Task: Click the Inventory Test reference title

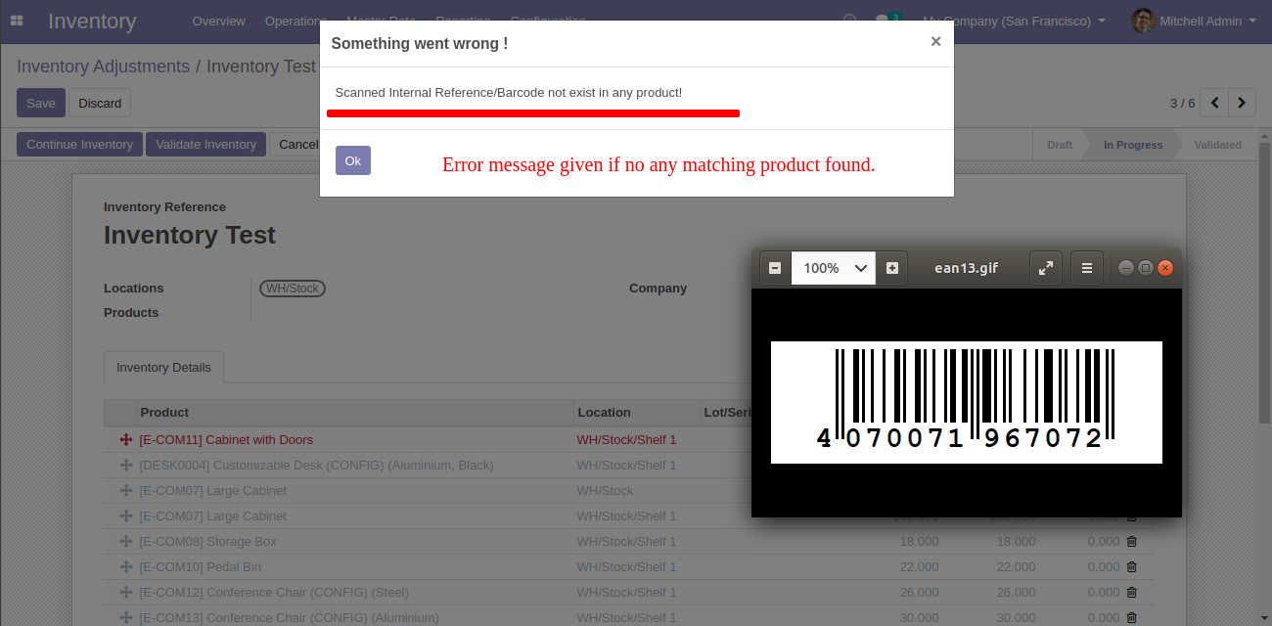Action: coord(190,236)
